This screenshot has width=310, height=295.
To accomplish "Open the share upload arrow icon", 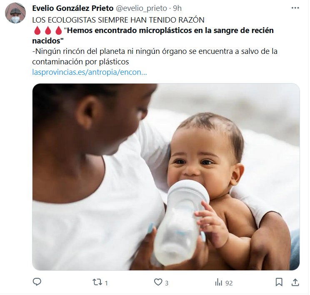I will click(295, 282).
